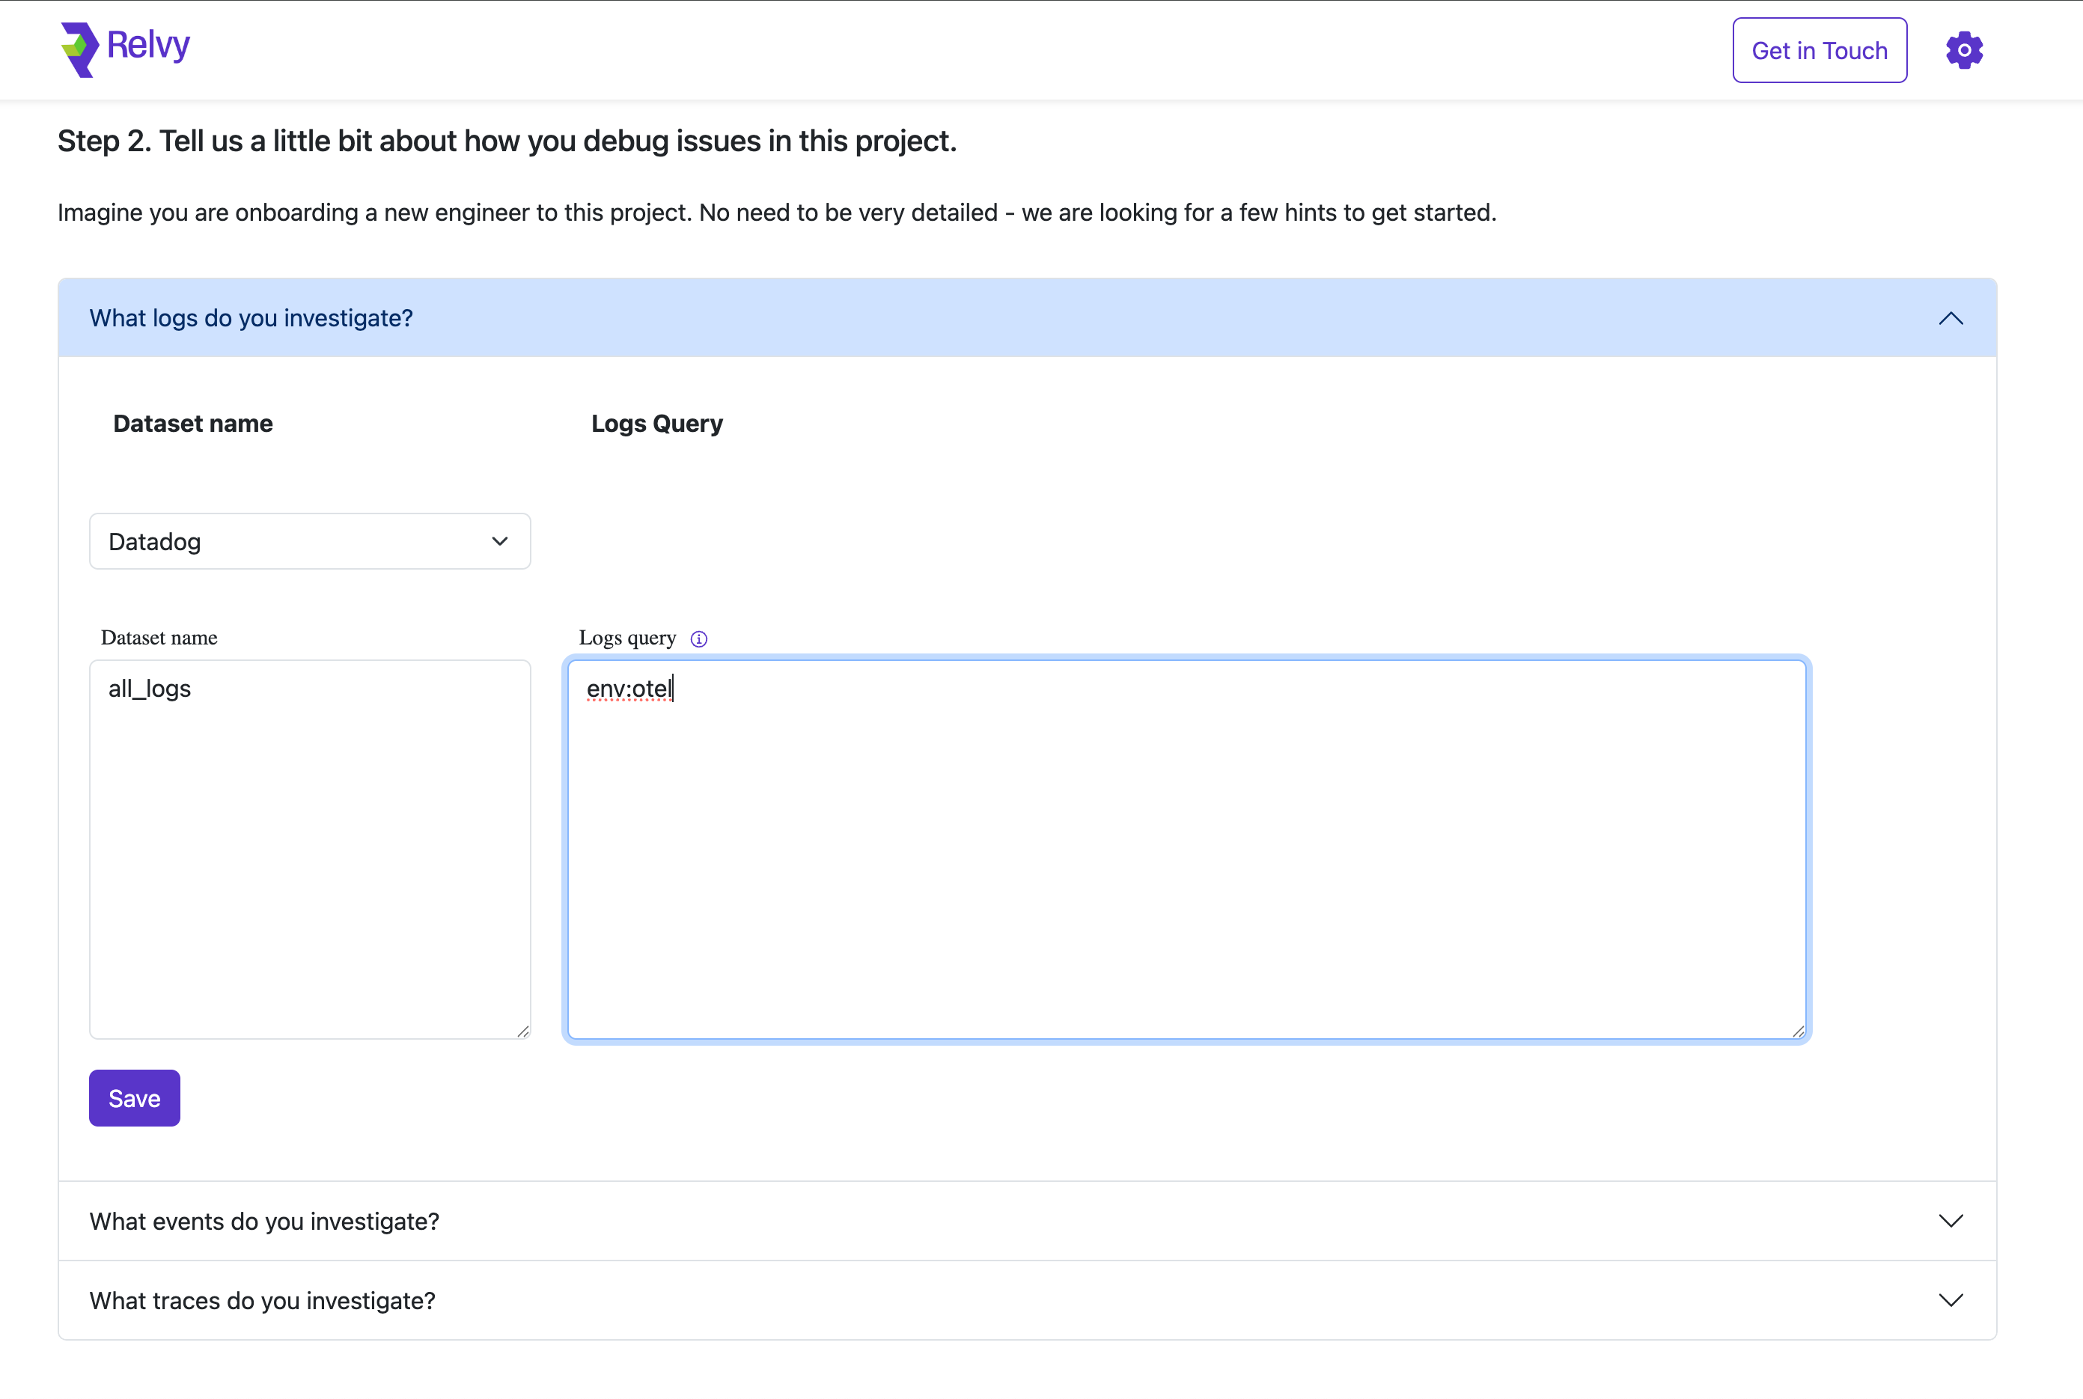The height and width of the screenshot is (1399, 2083).
Task: Click the info icon beside Logs query
Action: point(698,638)
